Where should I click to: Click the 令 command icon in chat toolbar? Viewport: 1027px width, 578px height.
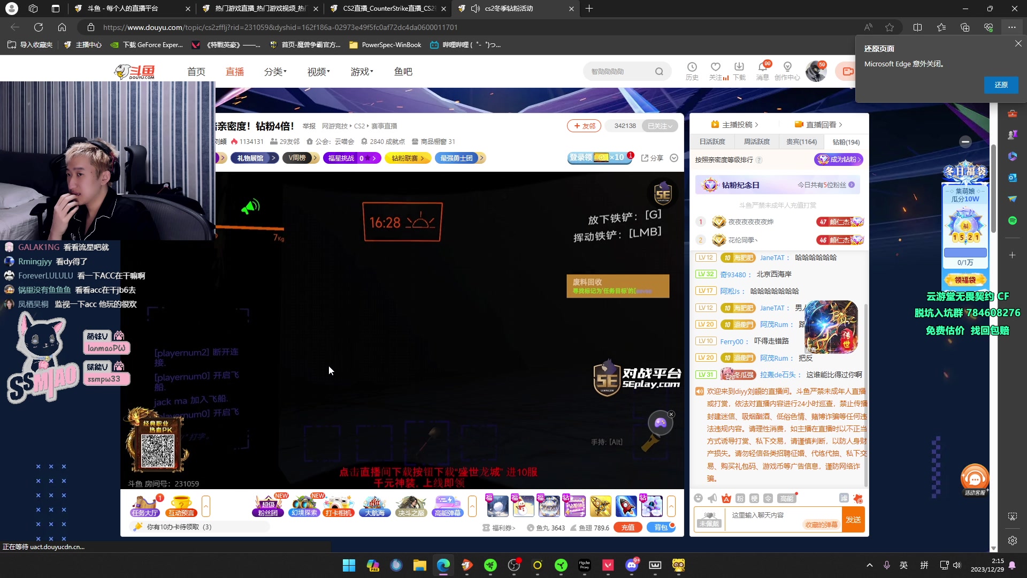pos(768,498)
